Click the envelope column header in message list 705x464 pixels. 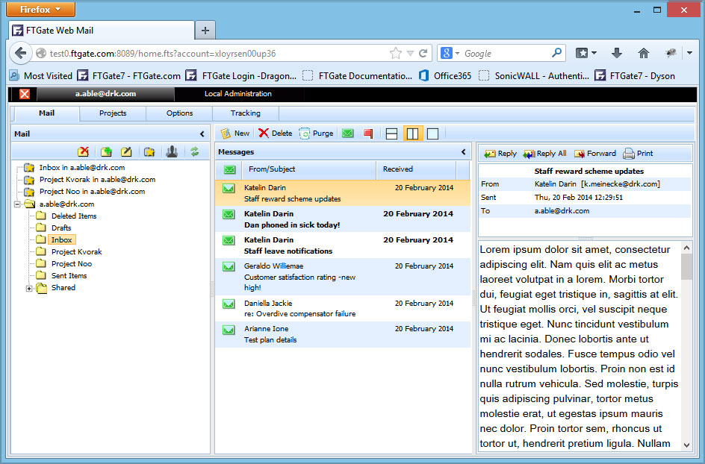(229, 169)
